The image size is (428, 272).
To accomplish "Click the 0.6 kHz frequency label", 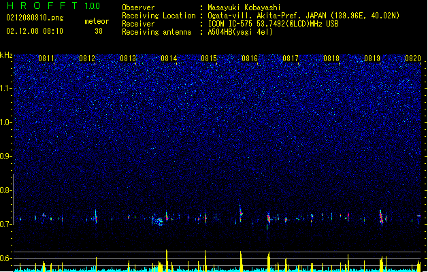I will pos(6,258).
